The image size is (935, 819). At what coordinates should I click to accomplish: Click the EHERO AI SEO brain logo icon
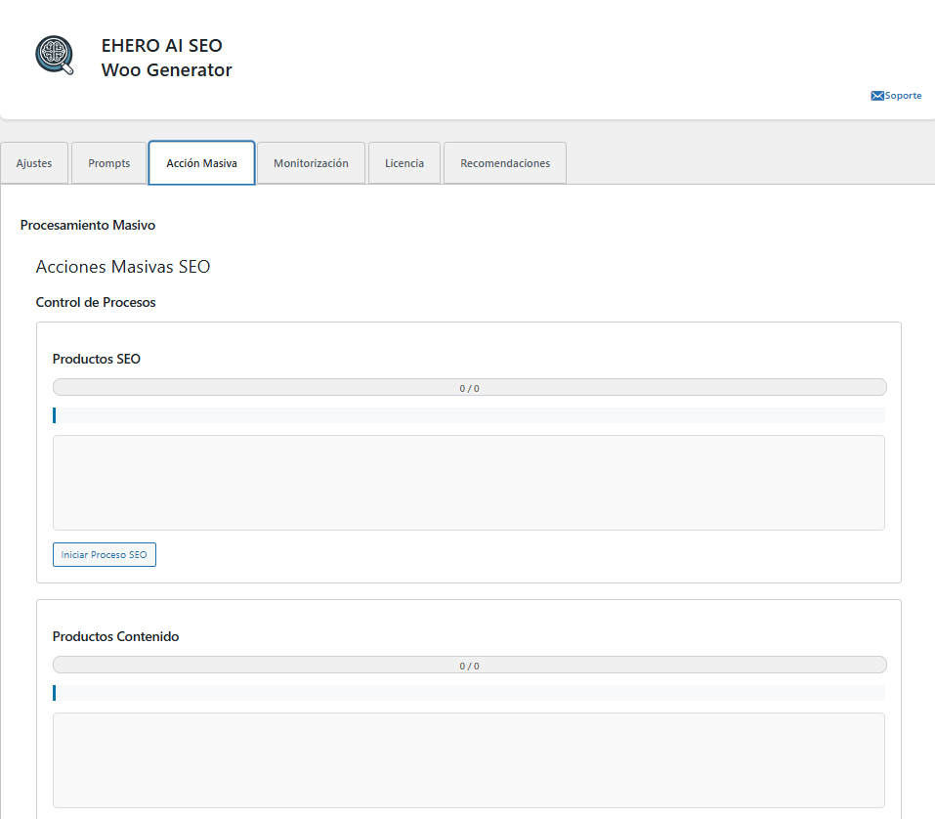(54, 56)
